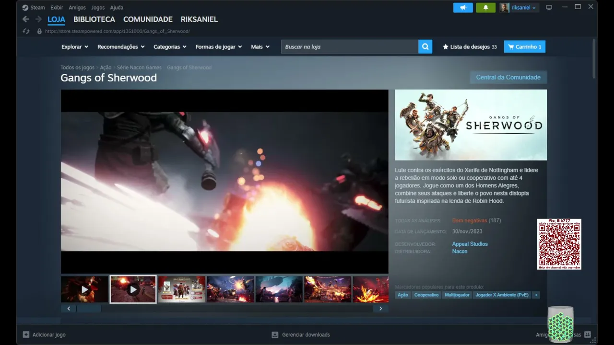Play the selected second trailer thumbnail
614x345 pixels.
133,289
